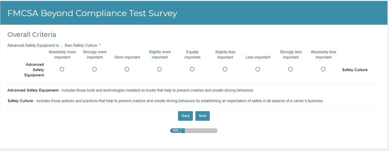Click the Advanced Safety Equipment definition paragraph
389x151 pixels.
click(131, 90)
